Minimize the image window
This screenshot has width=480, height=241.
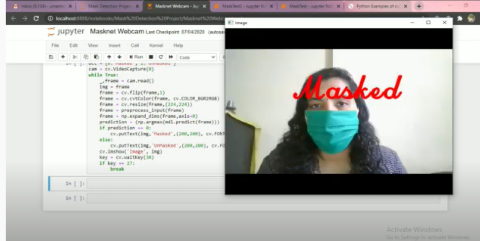tap(413, 23)
